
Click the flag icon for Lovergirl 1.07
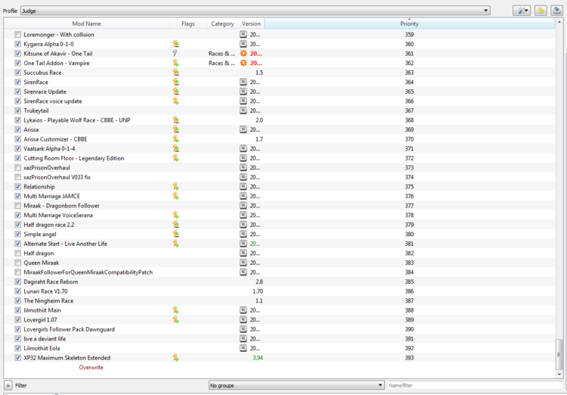pyautogui.click(x=175, y=319)
